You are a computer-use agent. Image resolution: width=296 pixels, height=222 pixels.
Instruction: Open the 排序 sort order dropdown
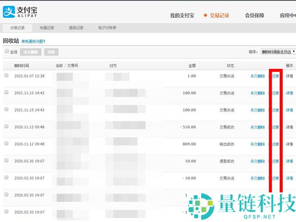click(278, 51)
